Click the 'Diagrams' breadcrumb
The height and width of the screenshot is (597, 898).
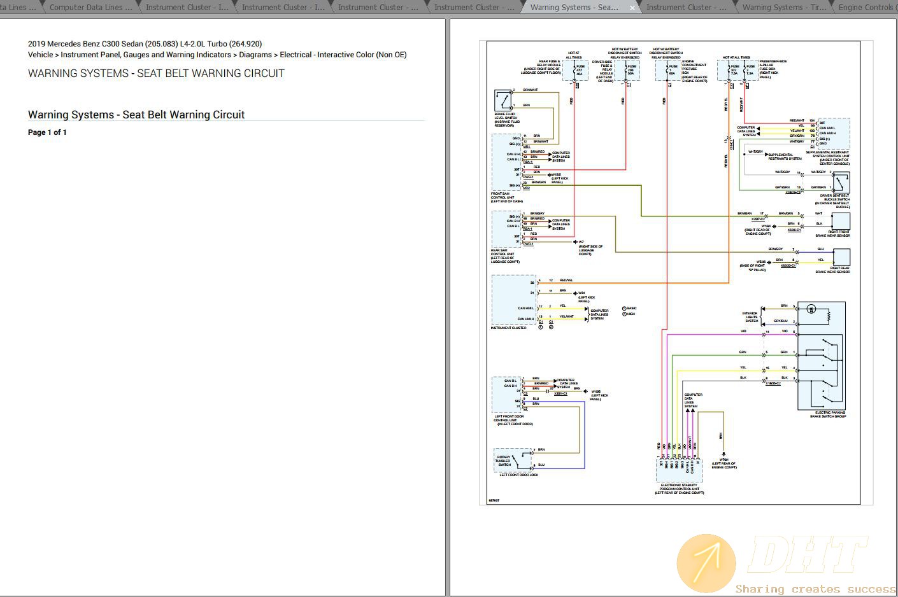pyautogui.click(x=255, y=55)
